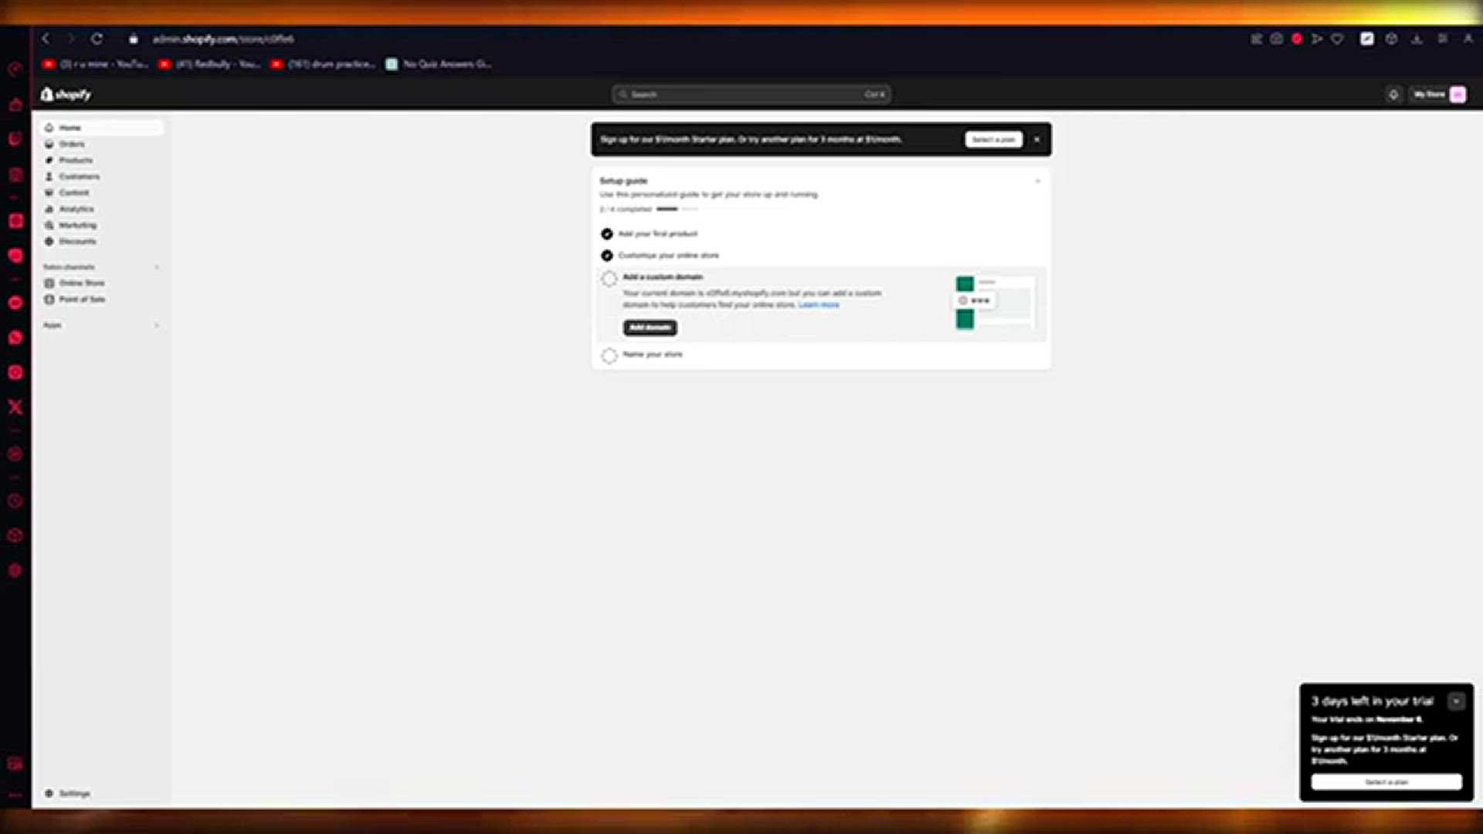Open the Learn more link about custom domains

pyautogui.click(x=819, y=305)
